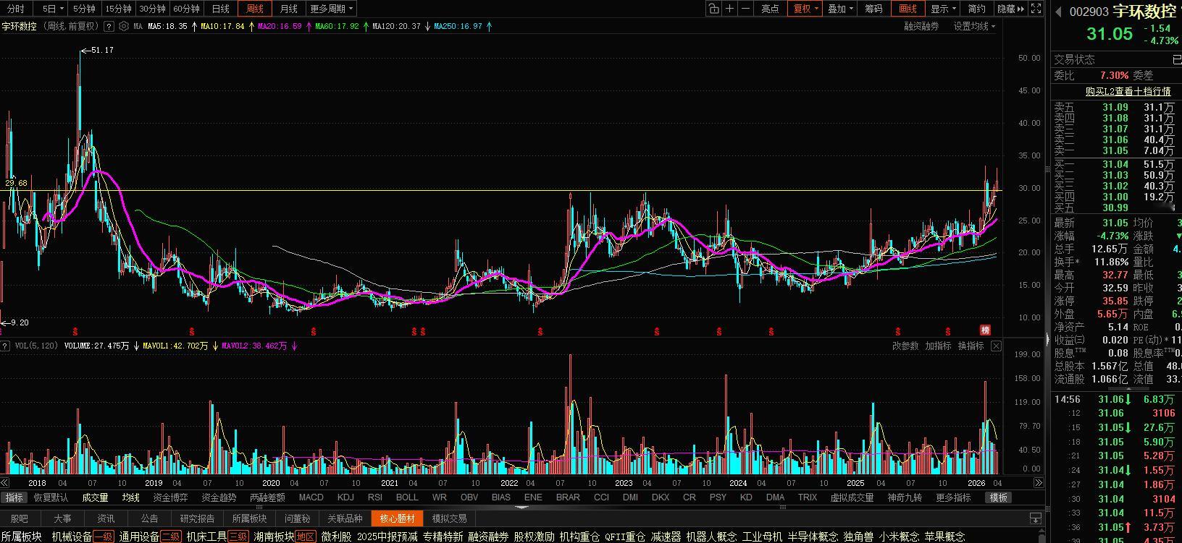Open the 显示 display dropdown
This screenshot has height=543, width=1182.
coord(943,9)
